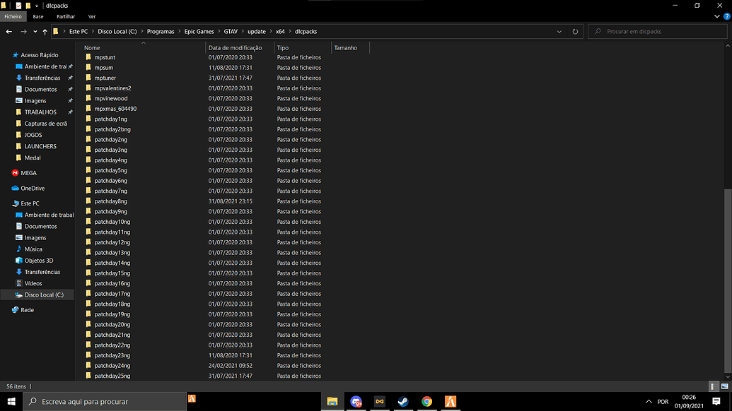Screen dimensions: 732x411
Task: Navigate up one folder level
Action: [x=45, y=31]
